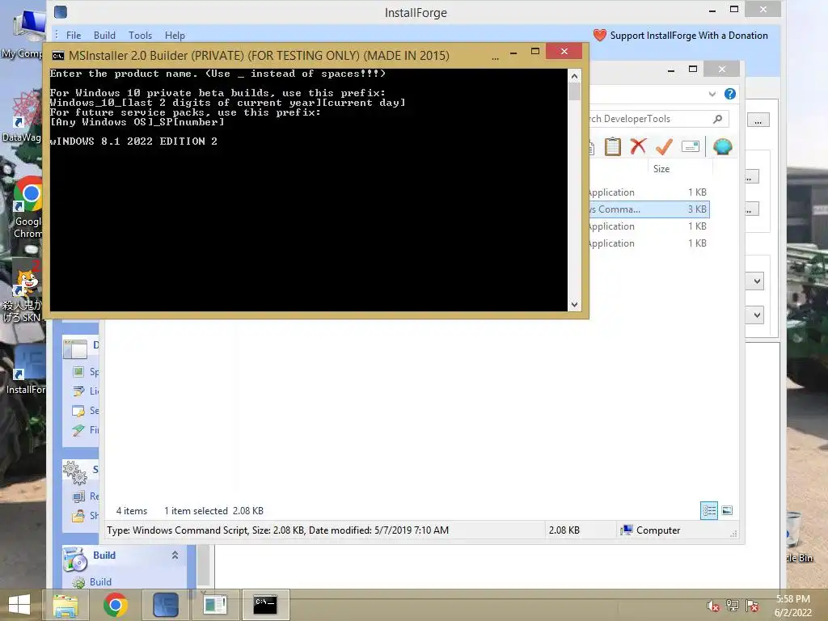Viewport: 828px width, 621px height.
Task: Open the lower dropdown arrow in InstallForge panel
Action: (757, 315)
